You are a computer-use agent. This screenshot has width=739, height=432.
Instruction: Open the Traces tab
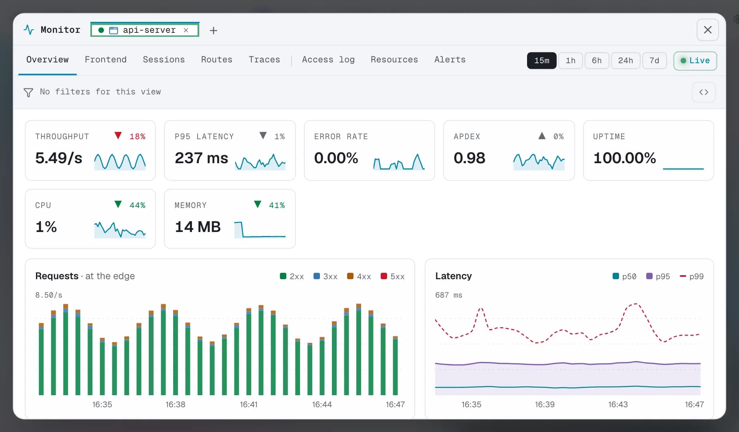[264, 60]
